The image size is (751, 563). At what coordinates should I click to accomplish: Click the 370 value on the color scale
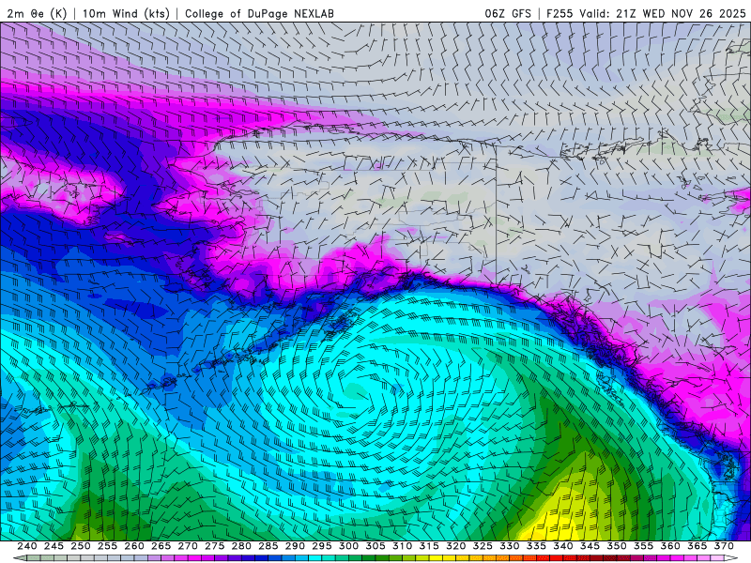click(725, 546)
